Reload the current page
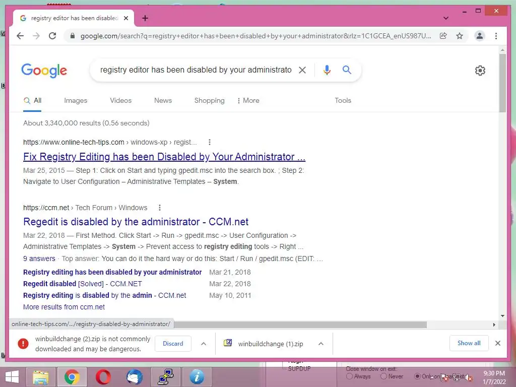Image resolution: width=516 pixels, height=387 pixels. pyautogui.click(x=52, y=36)
